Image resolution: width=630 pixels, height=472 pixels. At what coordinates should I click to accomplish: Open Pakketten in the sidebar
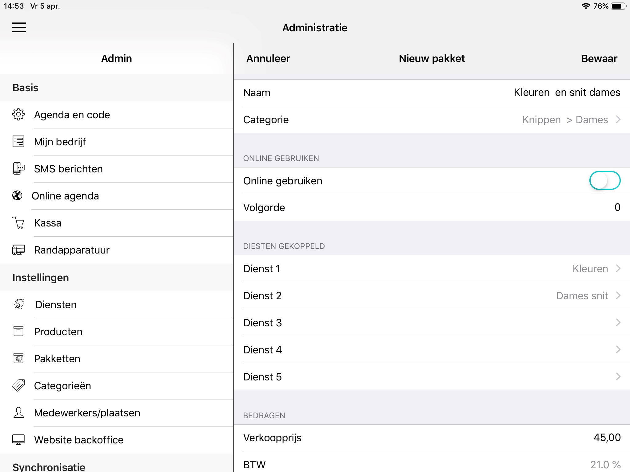pos(57,359)
